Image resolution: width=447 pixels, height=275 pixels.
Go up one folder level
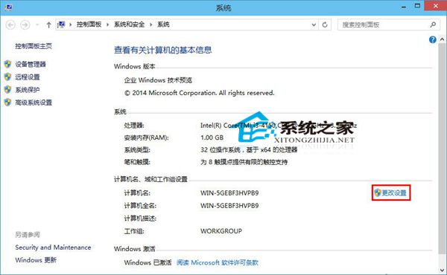(48, 25)
